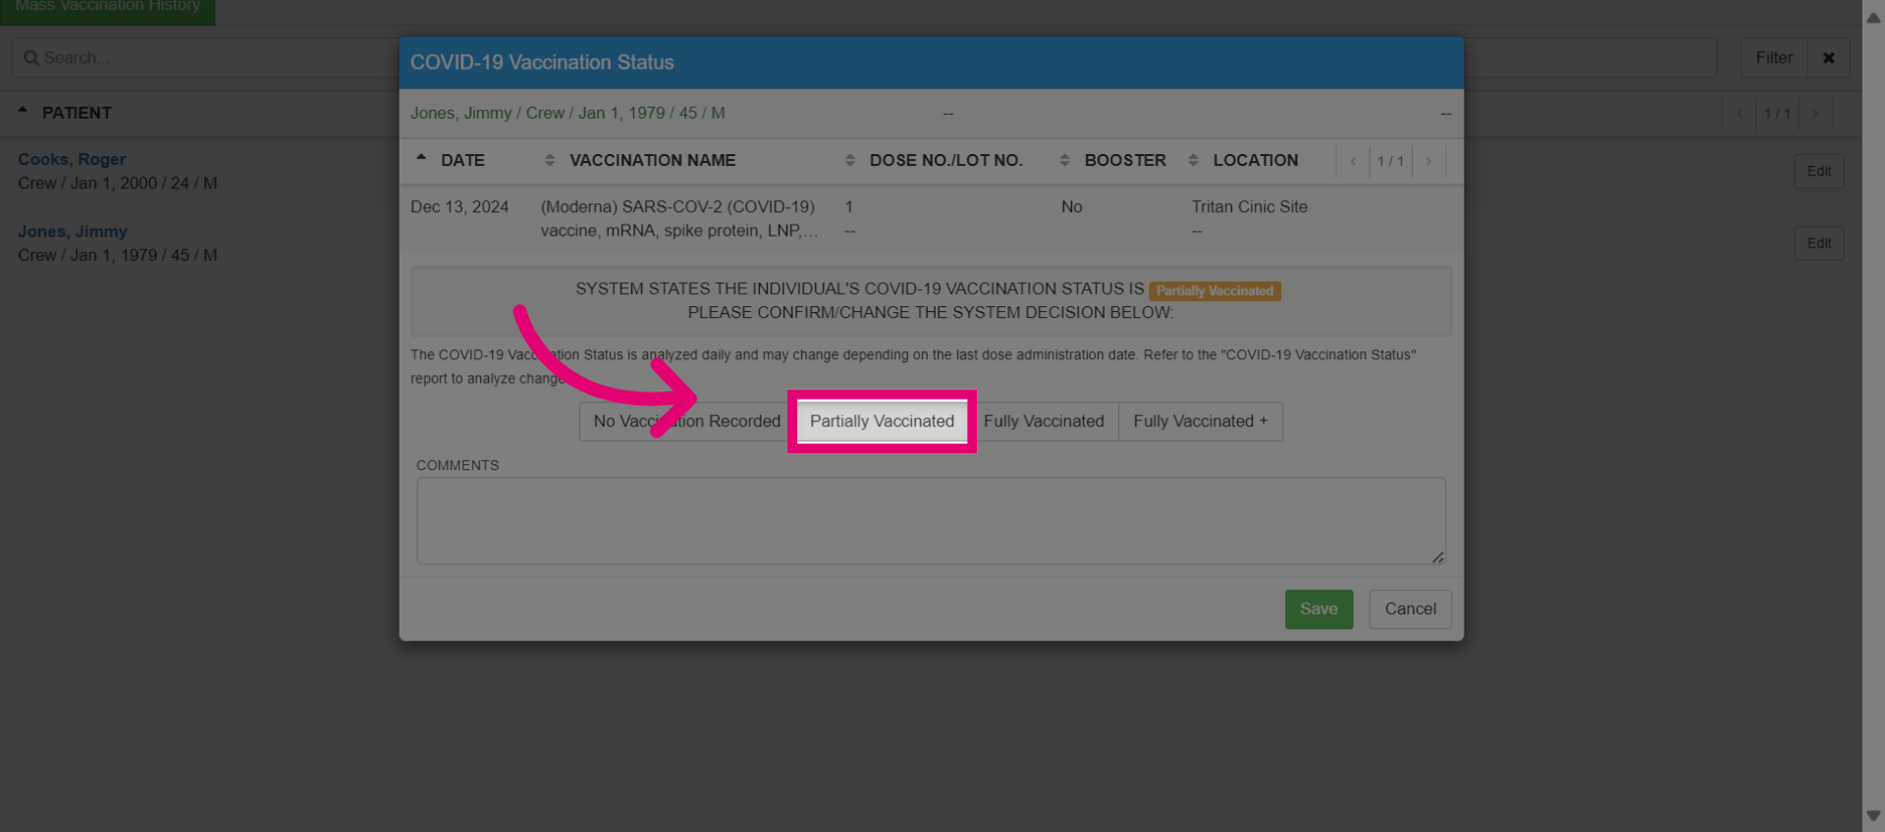Edit Cooks, Roger record
Image resolution: width=1885 pixels, height=832 pixels.
[1818, 171]
